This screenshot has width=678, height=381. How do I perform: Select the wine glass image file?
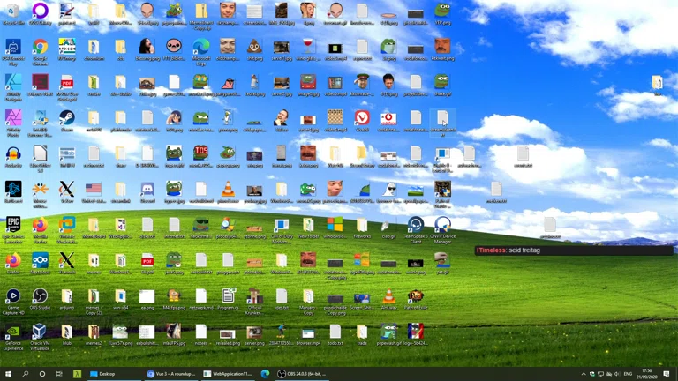(x=308, y=49)
